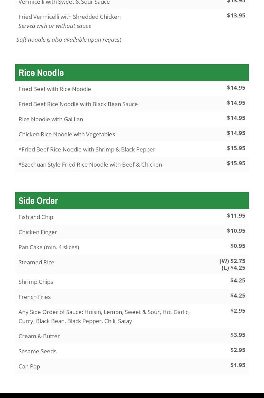Select the Shrimp Chips side order
Viewport: 264px width, 398px height.
132,282
